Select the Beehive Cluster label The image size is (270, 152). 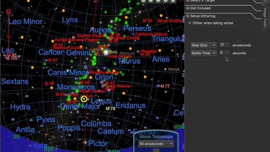pyautogui.click(x=68, y=48)
